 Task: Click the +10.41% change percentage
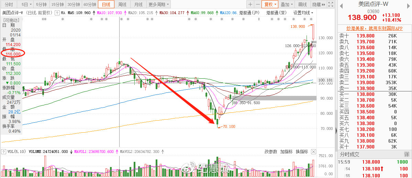pyautogui.click(x=391, y=20)
